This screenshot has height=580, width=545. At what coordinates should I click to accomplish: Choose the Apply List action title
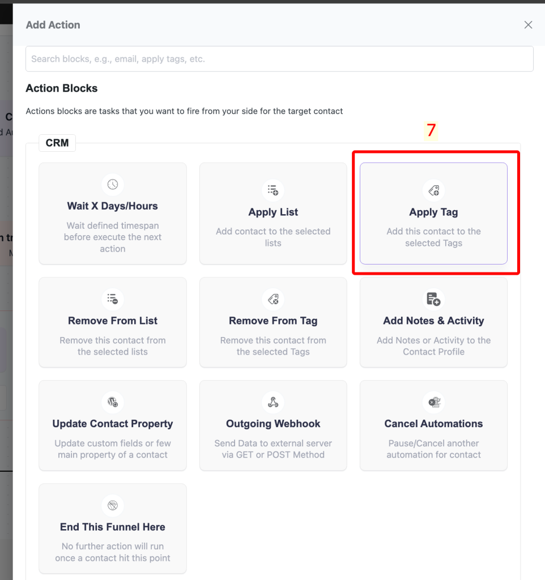tap(273, 212)
